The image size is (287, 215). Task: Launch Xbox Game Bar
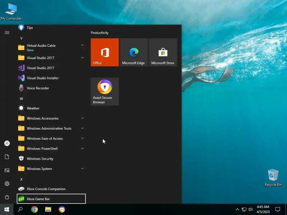coord(51,199)
